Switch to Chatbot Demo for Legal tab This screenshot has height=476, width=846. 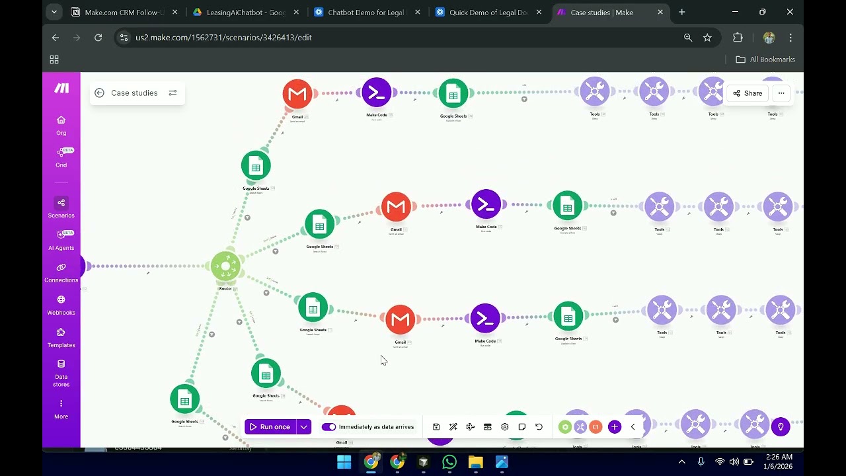pos(366,12)
